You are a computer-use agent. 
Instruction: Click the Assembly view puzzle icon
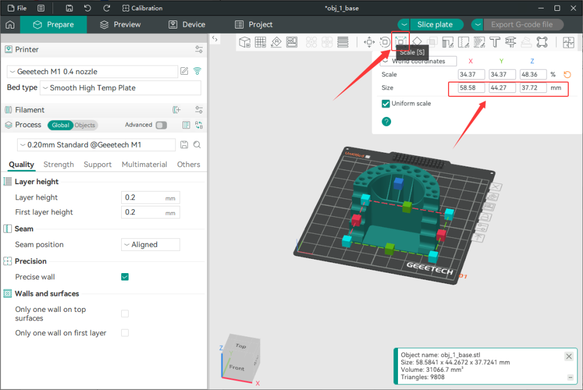click(568, 42)
